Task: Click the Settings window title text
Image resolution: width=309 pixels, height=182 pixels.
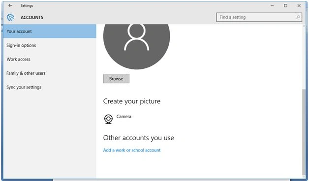Action: pos(27,6)
